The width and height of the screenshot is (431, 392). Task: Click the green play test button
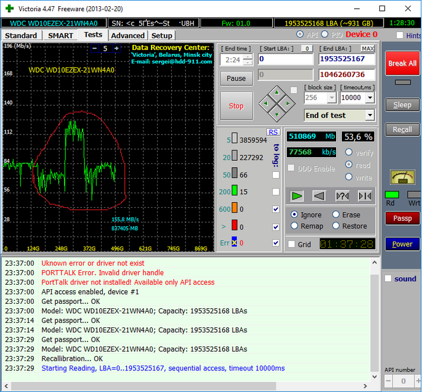point(297,196)
